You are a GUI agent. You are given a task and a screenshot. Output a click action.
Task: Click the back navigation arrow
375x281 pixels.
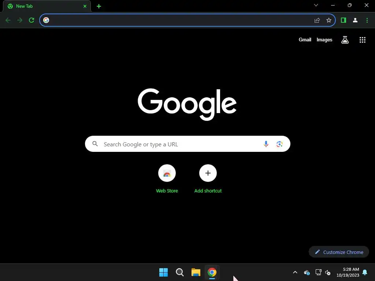click(x=8, y=20)
